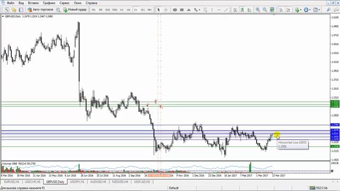
Task: Switch timeframe to H1
Action: pyautogui.click(x=122, y=10)
